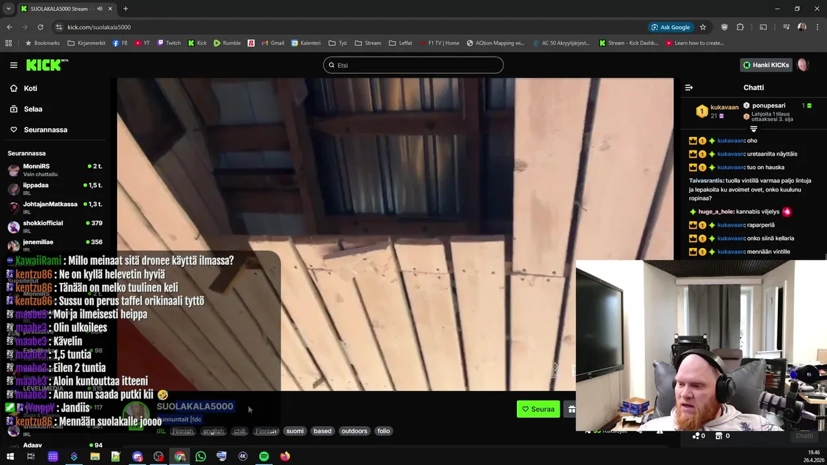View site information icon in address bar

[x=59, y=27]
